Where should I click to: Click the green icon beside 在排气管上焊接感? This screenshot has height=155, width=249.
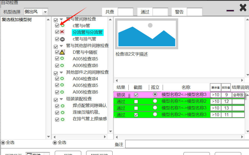click(63, 120)
